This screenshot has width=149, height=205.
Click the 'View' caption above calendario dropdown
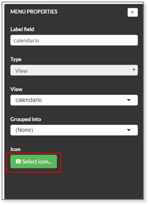click(x=17, y=89)
